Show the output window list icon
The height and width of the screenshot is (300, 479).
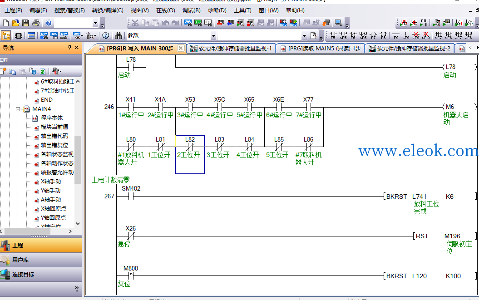31,36
